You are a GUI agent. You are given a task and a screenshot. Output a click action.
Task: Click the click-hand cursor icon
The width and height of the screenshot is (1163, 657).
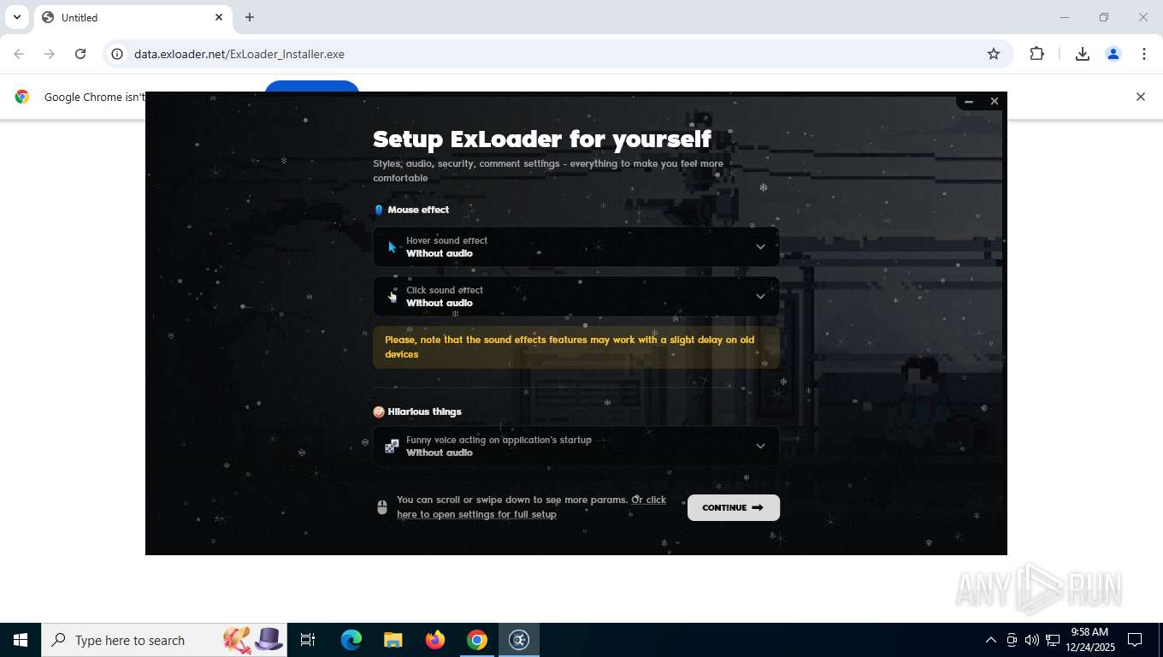coord(392,296)
